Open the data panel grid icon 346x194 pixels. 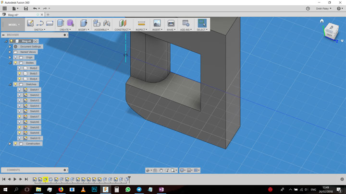tap(5, 8)
